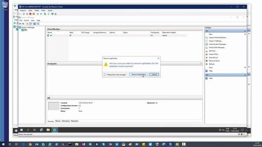Image resolution: width=262 pixels, height=147 pixels.
Task: Open Hyper-V Manager File menu
Action: click(x=21, y=20)
